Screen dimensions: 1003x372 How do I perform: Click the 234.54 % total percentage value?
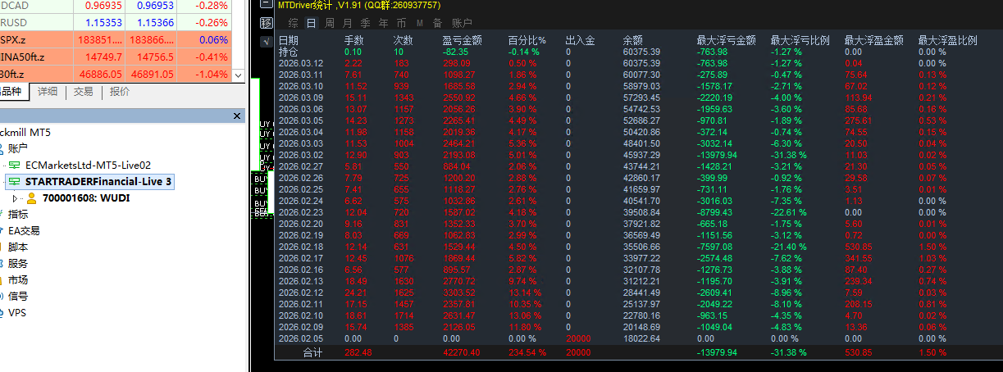527,353
